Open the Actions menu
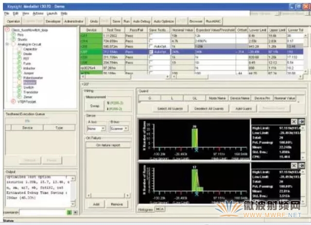This screenshot has height=225, width=311. click(x=38, y=14)
